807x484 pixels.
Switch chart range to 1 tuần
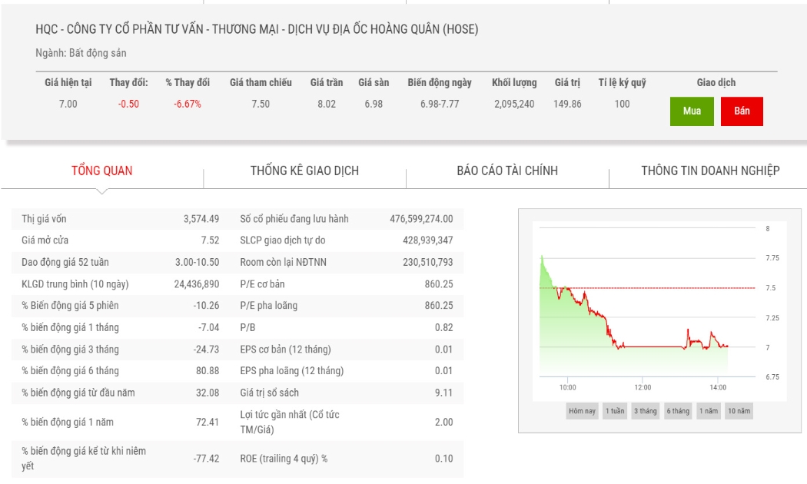[x=615, y=411]
